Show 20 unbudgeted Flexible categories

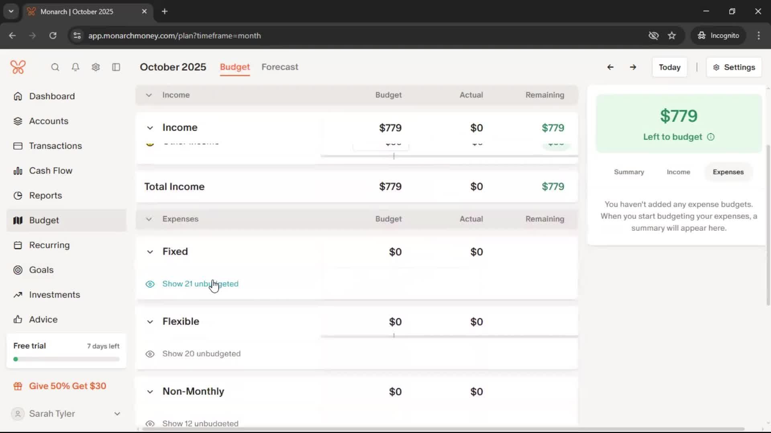pos(201,354)
